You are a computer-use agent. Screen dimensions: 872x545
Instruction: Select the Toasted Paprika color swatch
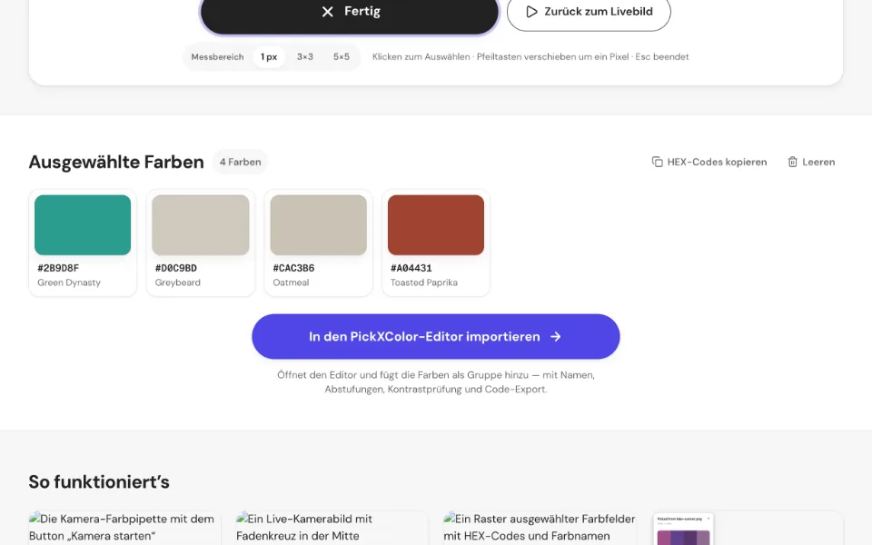(436, 225)
